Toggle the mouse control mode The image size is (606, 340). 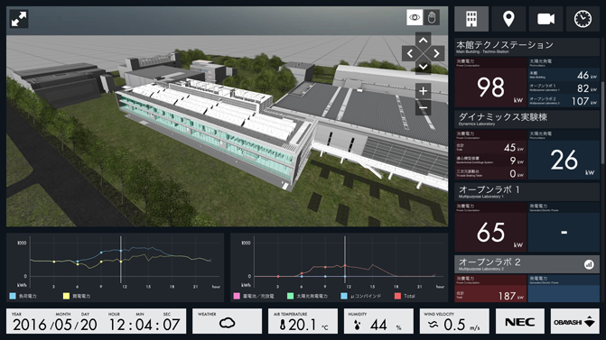click(x=432, y=17)
